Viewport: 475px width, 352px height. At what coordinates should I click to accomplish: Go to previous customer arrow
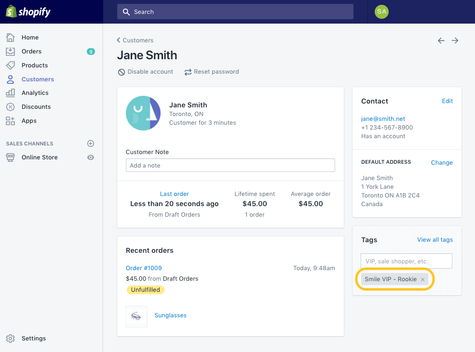pos(441,40)
